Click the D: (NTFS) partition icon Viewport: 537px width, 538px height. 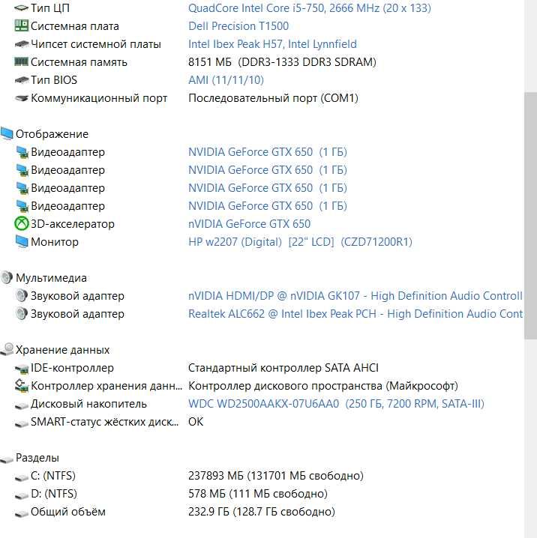tap(21, 495)
